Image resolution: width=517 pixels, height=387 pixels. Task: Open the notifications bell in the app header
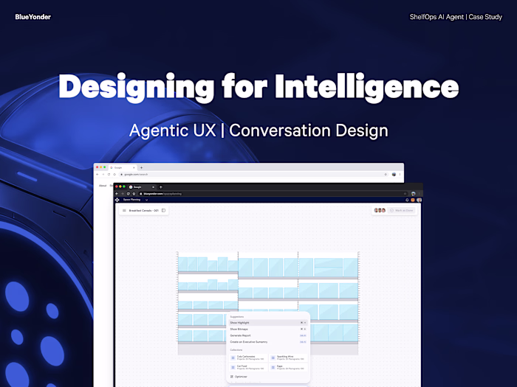(x=407, y=200)
